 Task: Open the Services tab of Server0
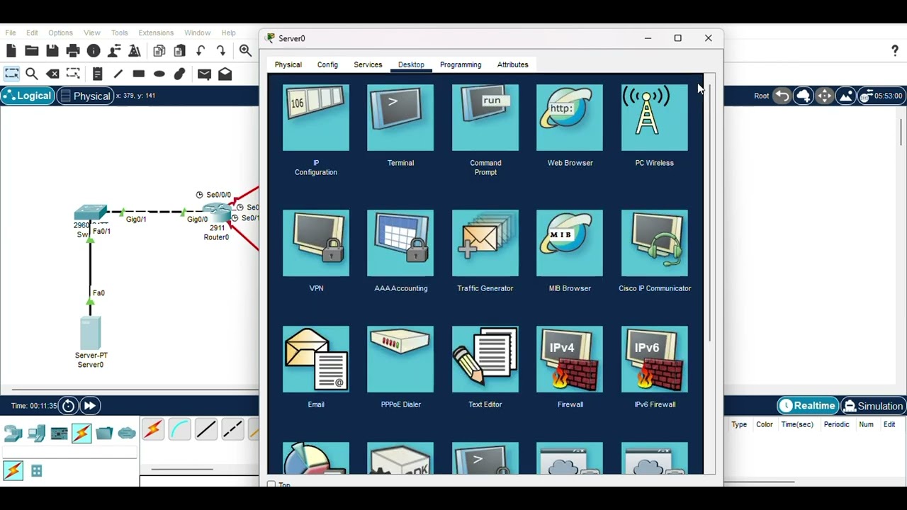coord(368,64)
